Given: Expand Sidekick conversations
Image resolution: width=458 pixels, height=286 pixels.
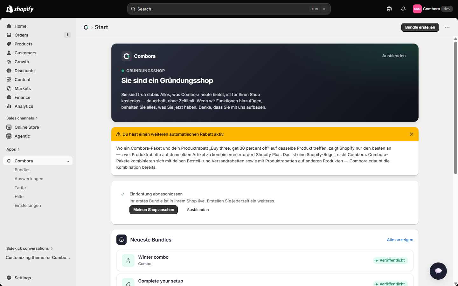Looking at the screenshot, I should click(30, 249).
